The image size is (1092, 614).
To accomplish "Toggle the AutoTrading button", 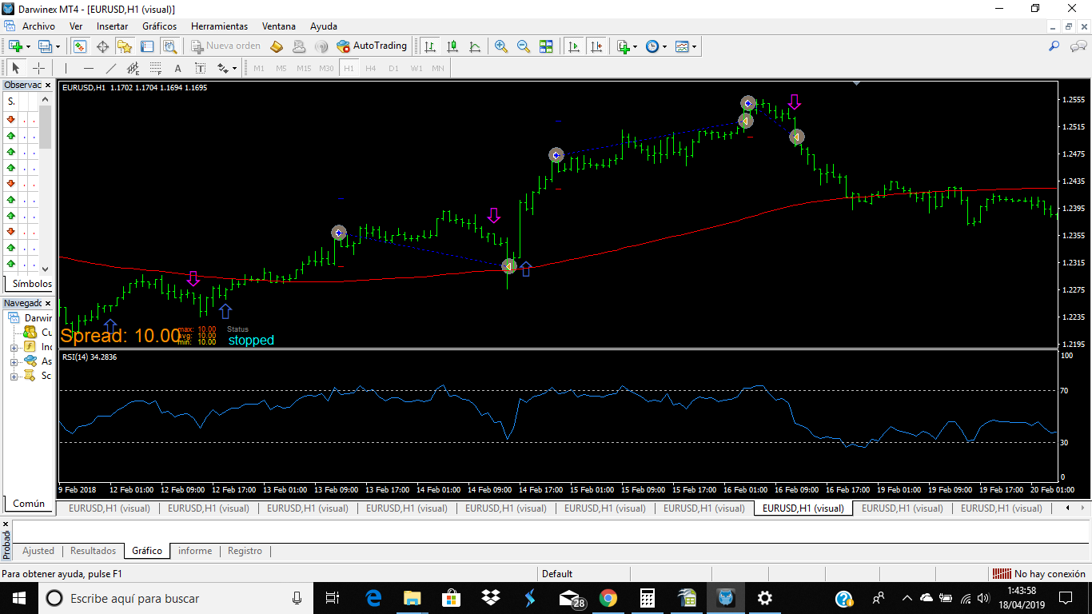I will (372, 46).
